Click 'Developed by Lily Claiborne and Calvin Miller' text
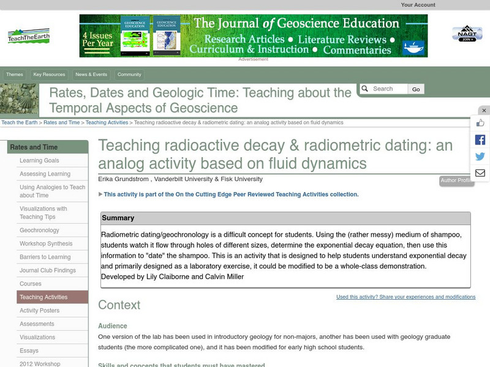This screenshot has width=490, height=367. pos(172,277)
